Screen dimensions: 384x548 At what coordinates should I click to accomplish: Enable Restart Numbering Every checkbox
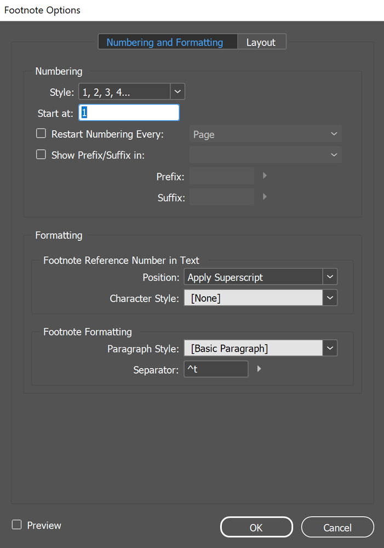tap(41, 133)
